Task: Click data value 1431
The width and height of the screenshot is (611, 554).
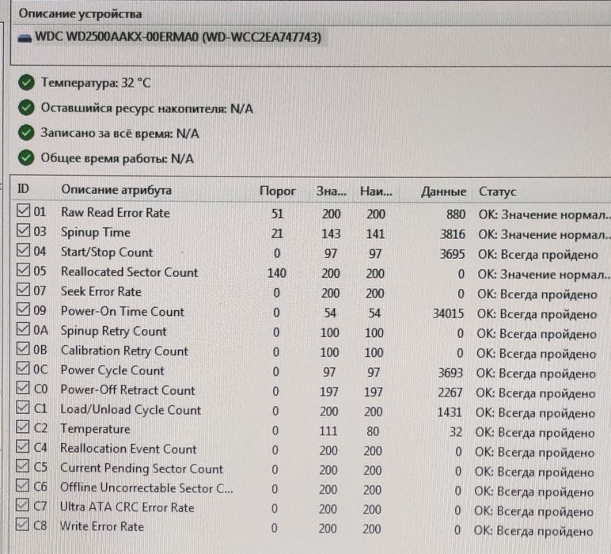Action: [450, 412]
